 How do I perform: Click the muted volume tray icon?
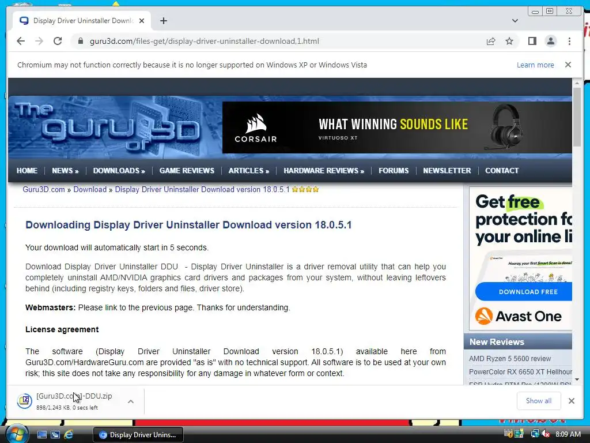click(546, 434)
